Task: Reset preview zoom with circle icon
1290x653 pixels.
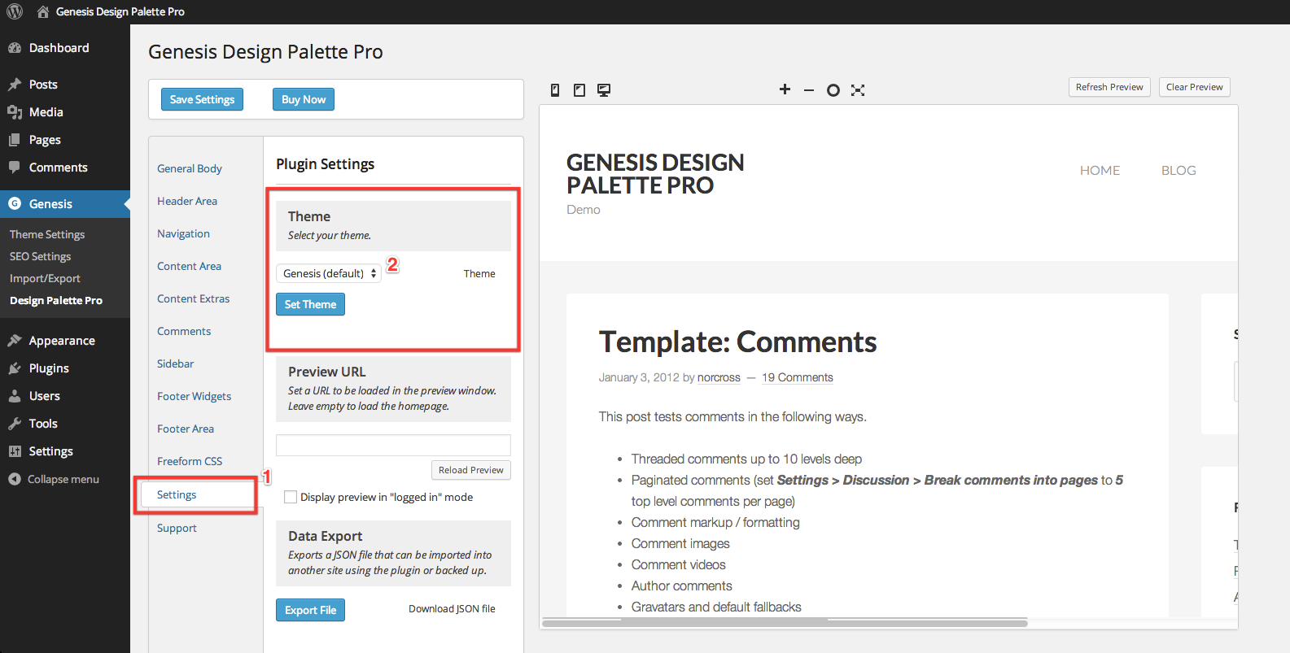Action: point(833,90)
